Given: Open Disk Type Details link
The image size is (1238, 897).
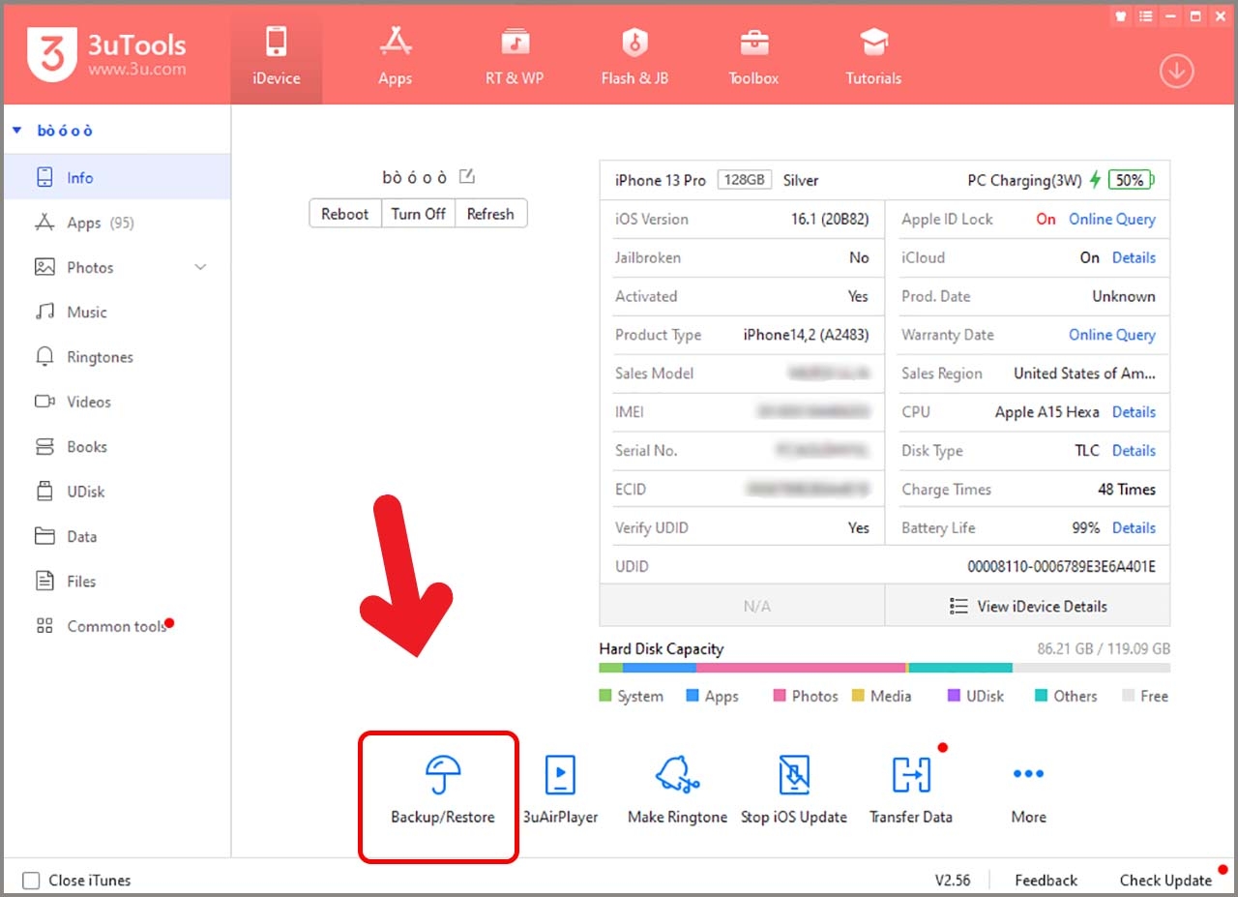Looking at the screenshot, I should (x=1134, y=451).
